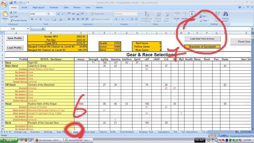Image resolution: width=254 pixels, height=143 pixels.
Task: Click the Increase Decimal icon
Action: 132,19
